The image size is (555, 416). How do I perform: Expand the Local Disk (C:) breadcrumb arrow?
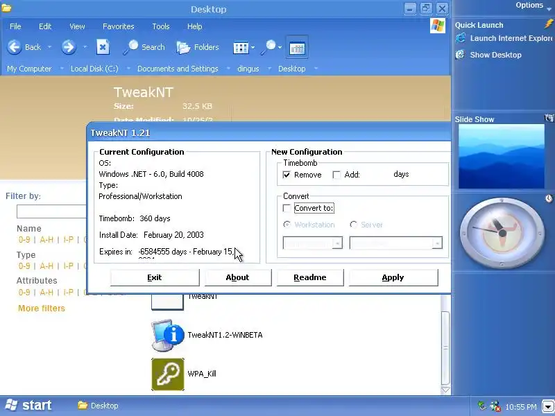[x=128, y=68]
